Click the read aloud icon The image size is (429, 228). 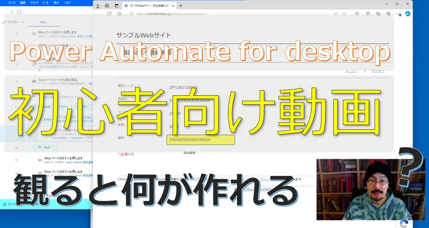pyautogui.click(x=336, y=14)
